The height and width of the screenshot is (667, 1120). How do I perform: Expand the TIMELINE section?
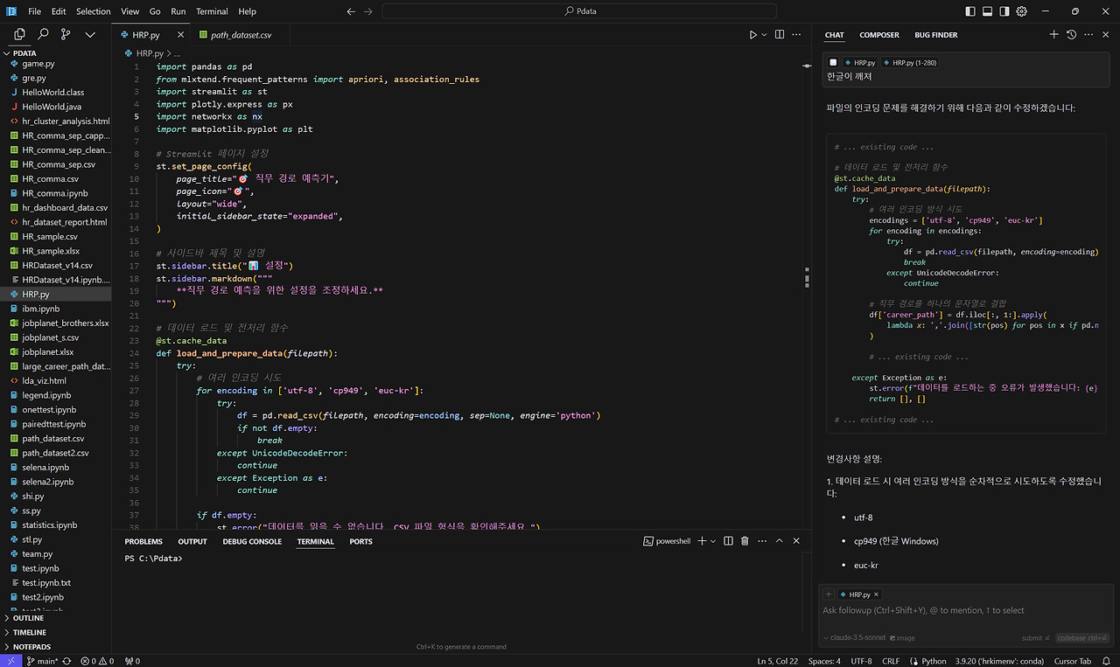pyautogui.click(x=56, y=632)
